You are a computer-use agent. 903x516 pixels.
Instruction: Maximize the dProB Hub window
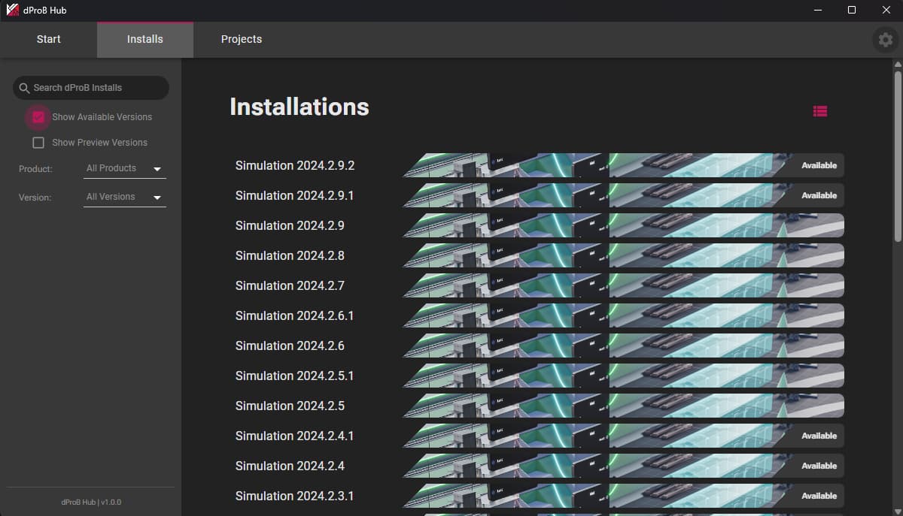pos(852,10)
